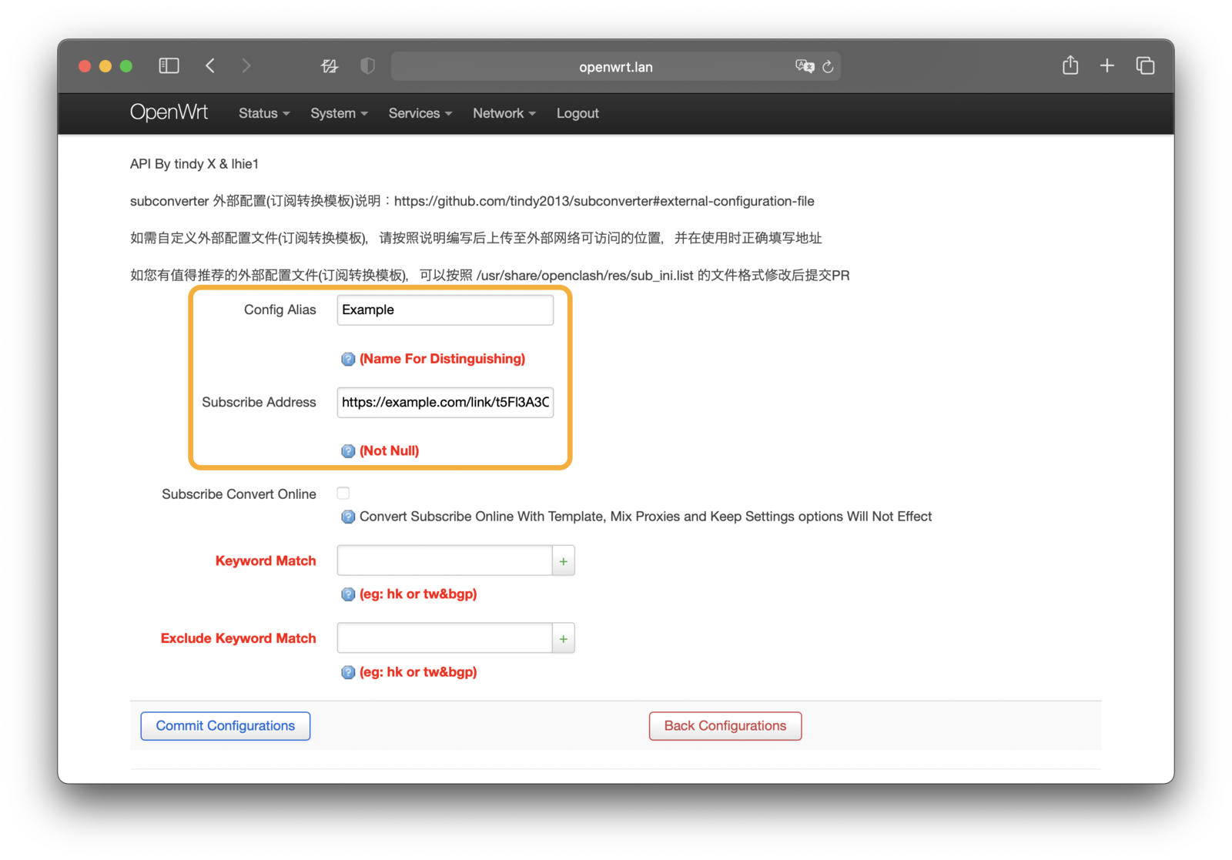Expand the Status dropdown menu
Viewport: 1232px width, 860px height.
[x=263, y=113]
